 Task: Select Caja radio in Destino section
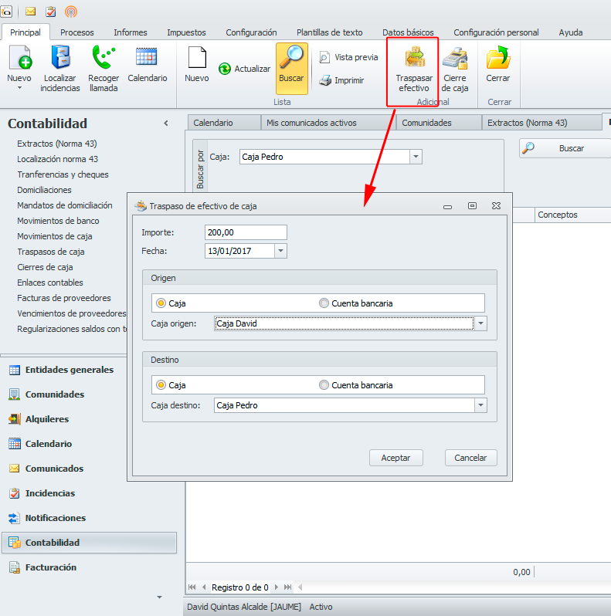point(161,385)
